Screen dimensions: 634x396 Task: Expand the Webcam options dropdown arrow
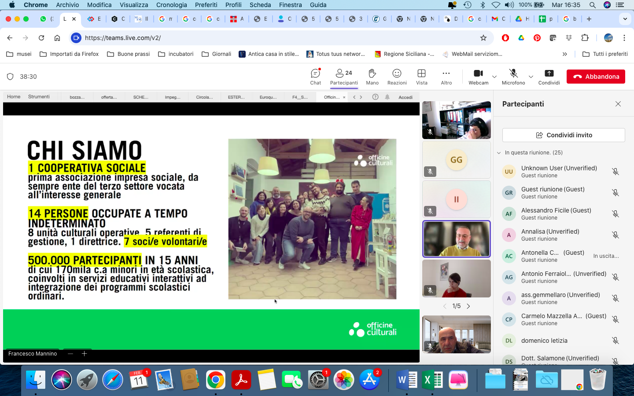click(x=494, y=77)
